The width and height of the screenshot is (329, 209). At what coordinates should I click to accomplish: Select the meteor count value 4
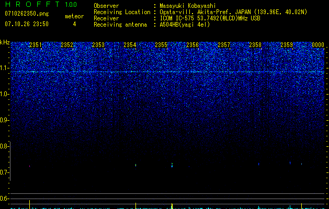coord(74,24)
